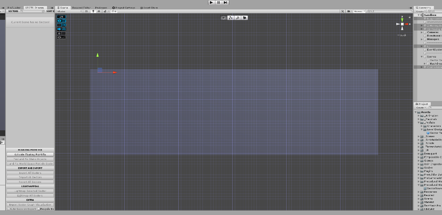Expand the Managers object in the Hierarchy
The width and height of the screenshot is (442, 215).
pyautogui.click(x=422, y=39)
